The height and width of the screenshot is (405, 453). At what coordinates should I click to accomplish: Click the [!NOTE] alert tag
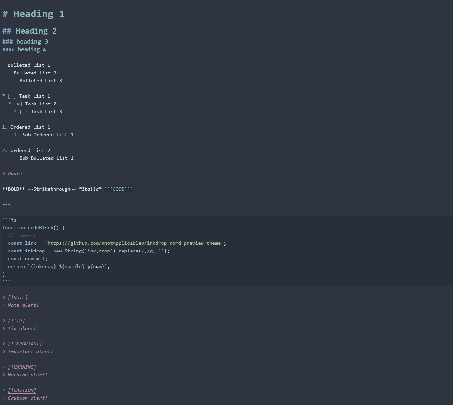click(x=18, y=297)
